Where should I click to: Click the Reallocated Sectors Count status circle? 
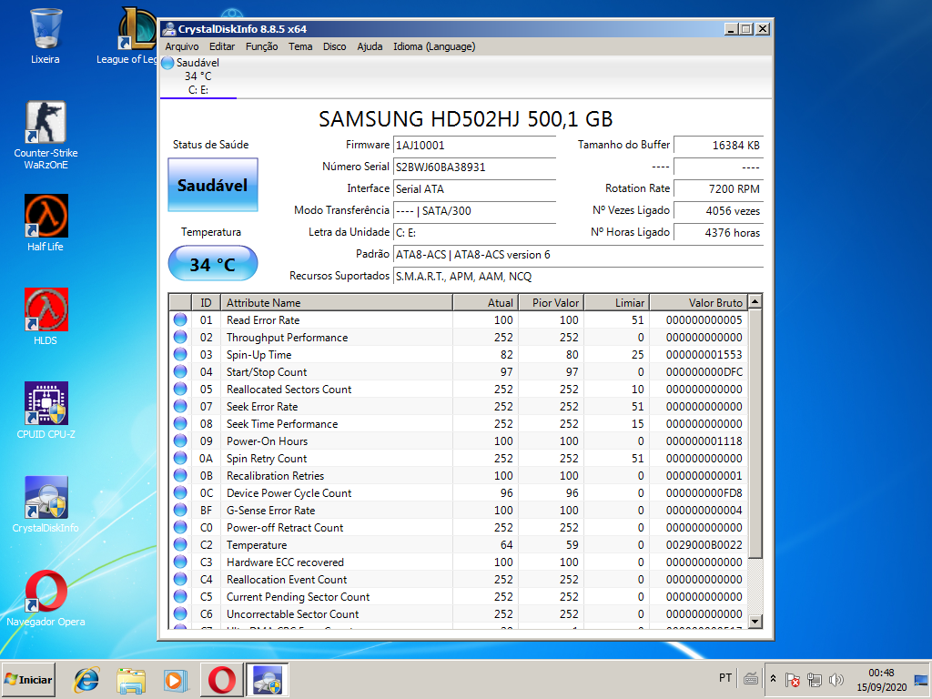coord(180,389)
